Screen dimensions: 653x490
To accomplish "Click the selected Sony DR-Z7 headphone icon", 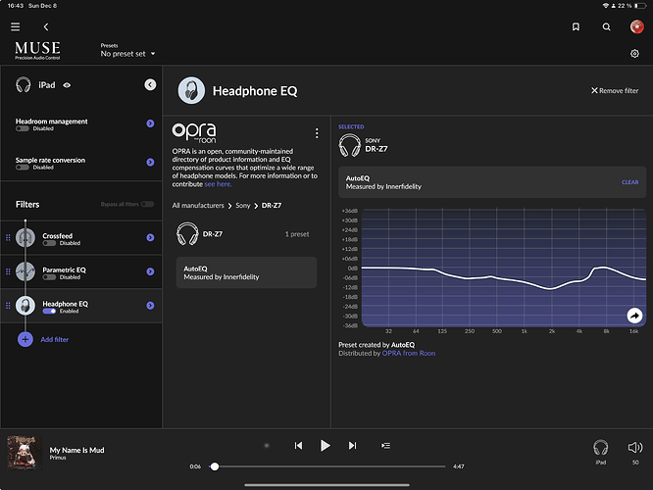I will [349, 145].
